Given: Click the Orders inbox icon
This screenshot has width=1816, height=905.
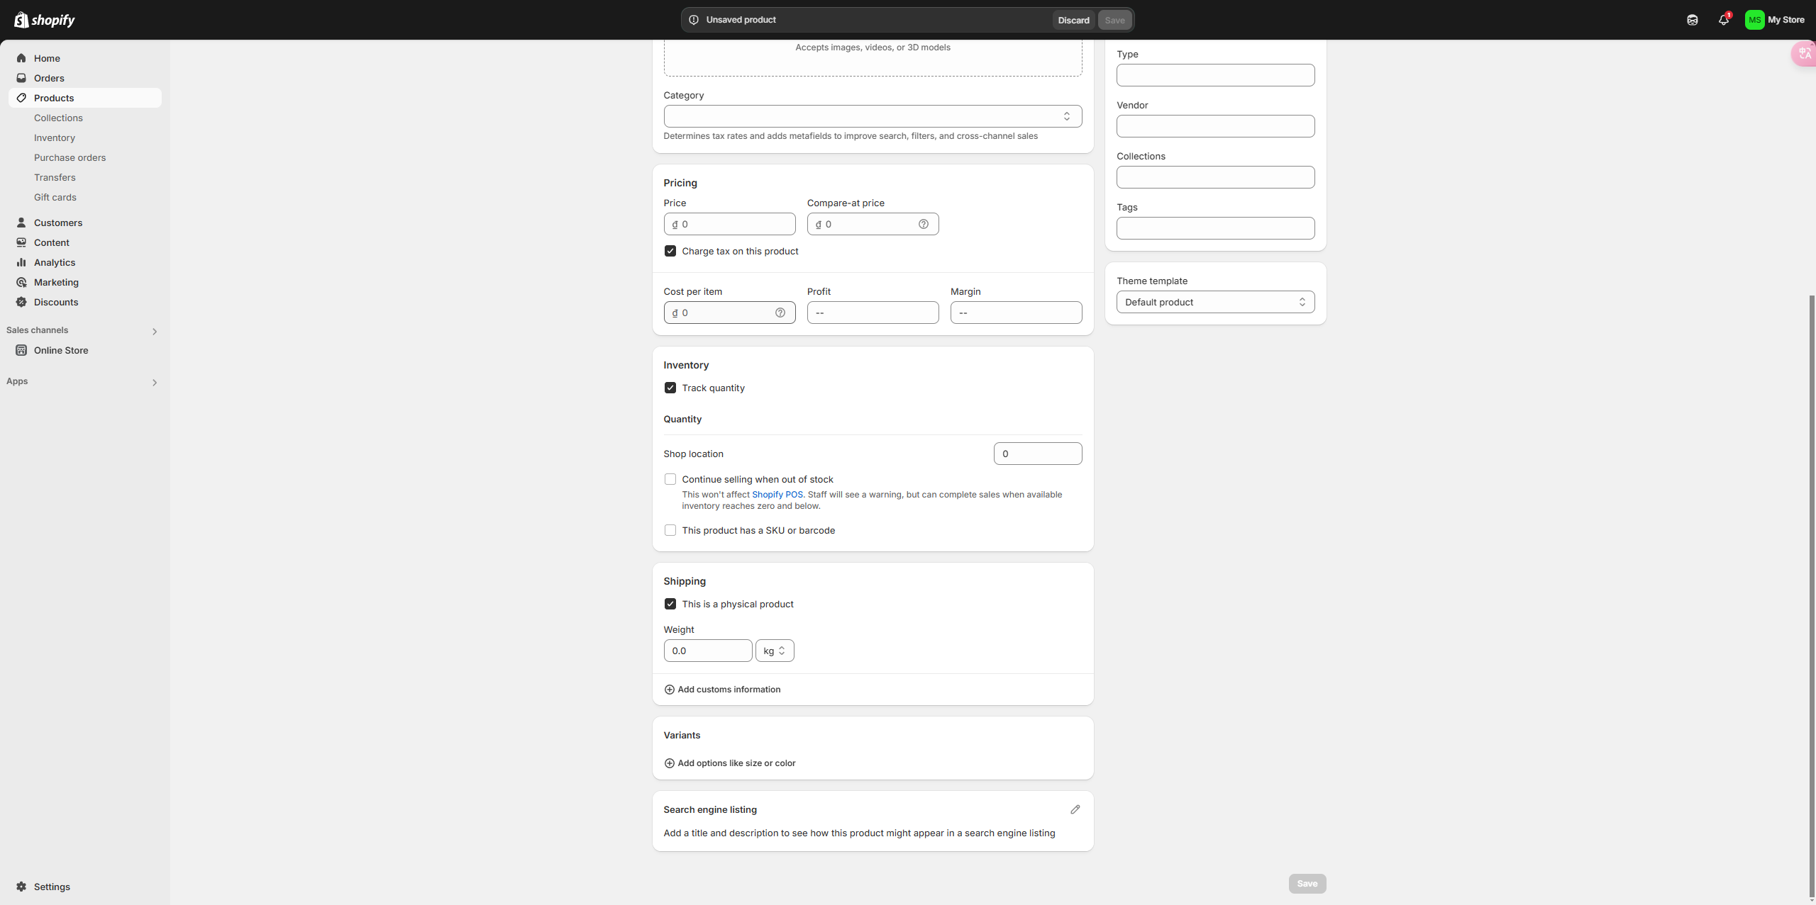Looking at the screenshot, I should click(21, 78).
